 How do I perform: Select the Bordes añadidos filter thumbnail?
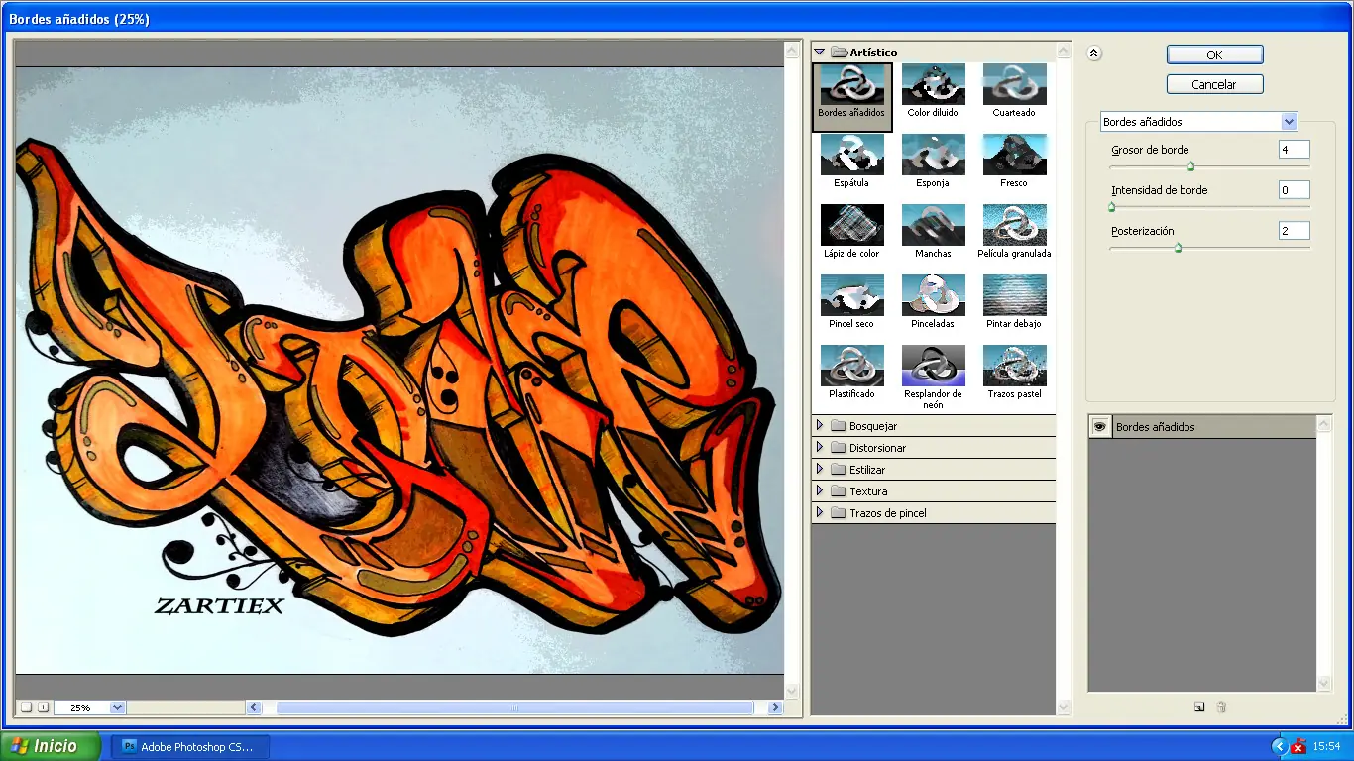[x=851, y=97]
